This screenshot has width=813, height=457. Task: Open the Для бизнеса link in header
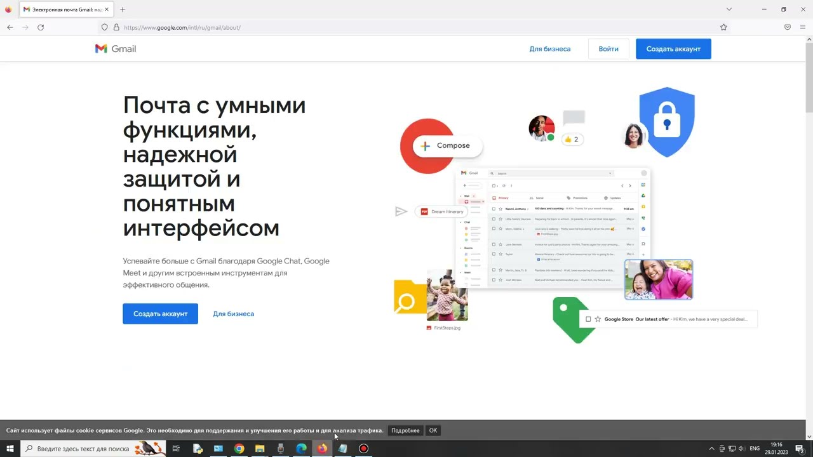550,49
